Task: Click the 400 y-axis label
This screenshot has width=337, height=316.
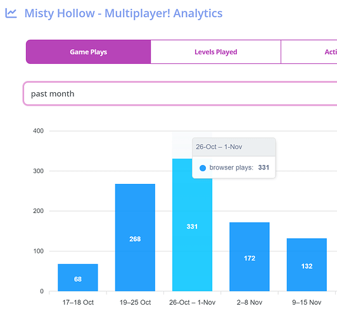Action: click(x=38, y=131)
